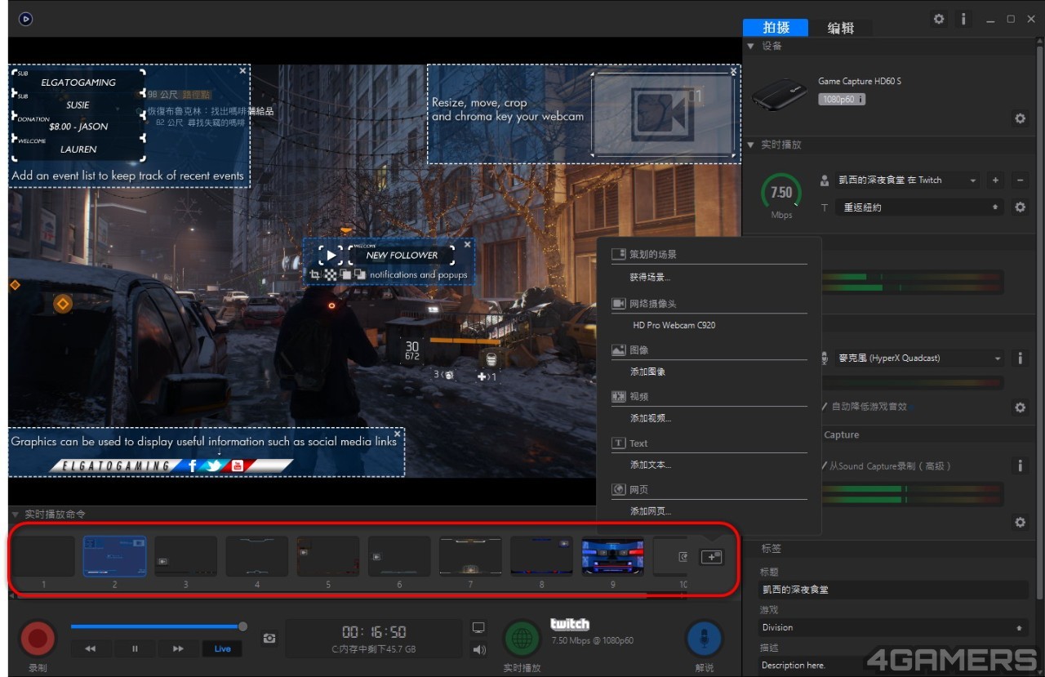Viewport: 1045px width, 677px height.
Task: Jump to Live playback
Action: 222,649
